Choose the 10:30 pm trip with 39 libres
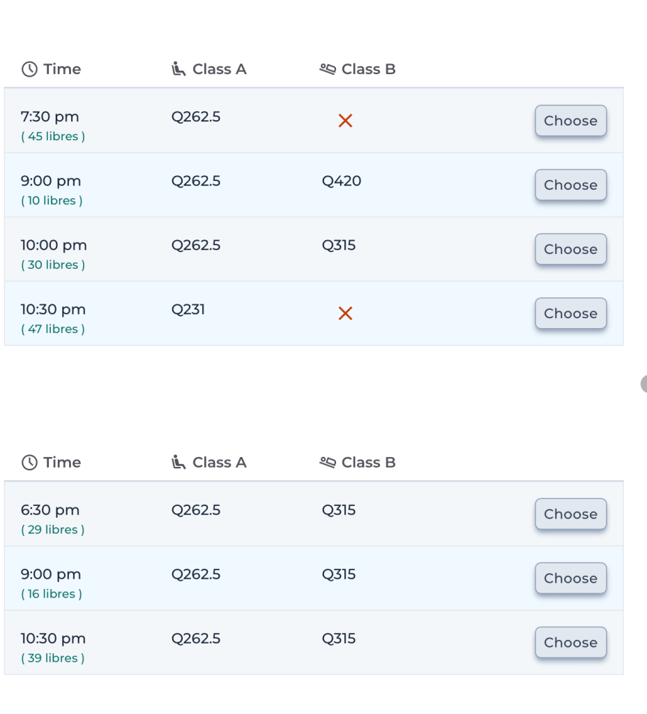This screenshot has width=647, height=714. pyautogui.click(x=570, y=643)
